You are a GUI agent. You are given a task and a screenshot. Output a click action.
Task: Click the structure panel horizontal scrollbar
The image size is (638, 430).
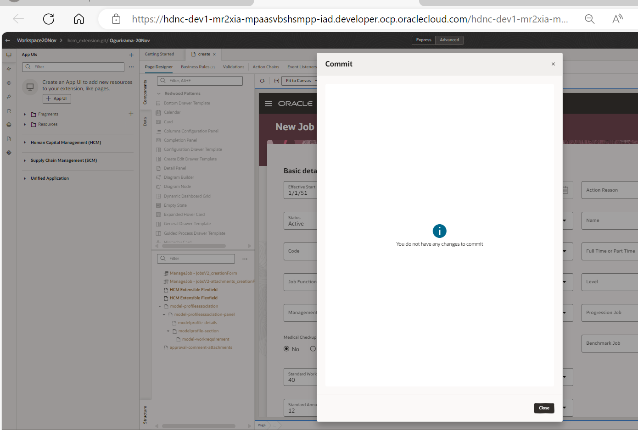click(x=199, y=426)
